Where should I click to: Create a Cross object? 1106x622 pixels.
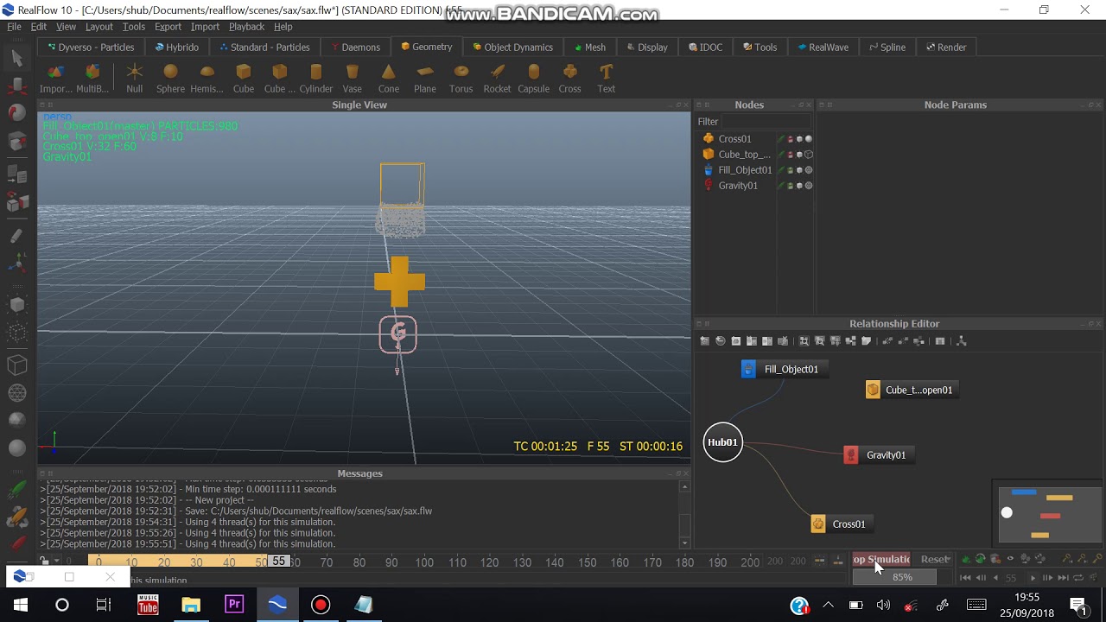[569, 78]
